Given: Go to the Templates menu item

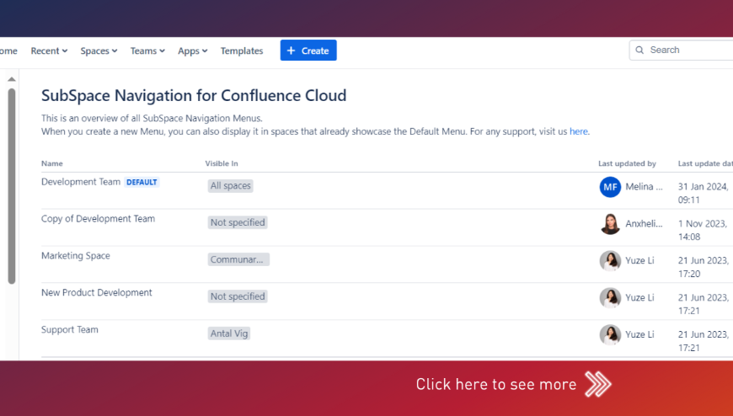Looking at the screenshot, I should (x=242, y=51).
